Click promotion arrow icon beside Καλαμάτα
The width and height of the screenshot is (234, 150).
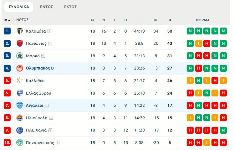[49, 31]
